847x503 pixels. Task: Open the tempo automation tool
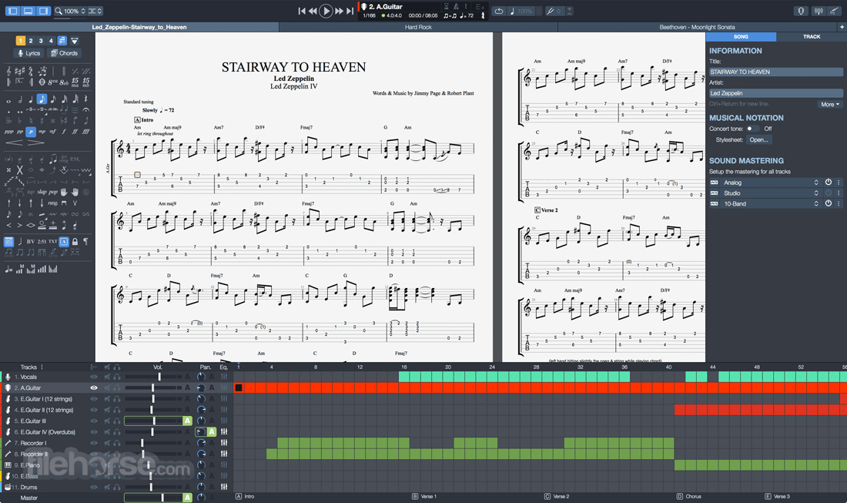pos(8,270)
